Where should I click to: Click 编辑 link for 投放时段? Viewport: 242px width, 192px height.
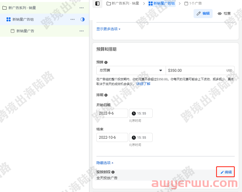point(226,172)
